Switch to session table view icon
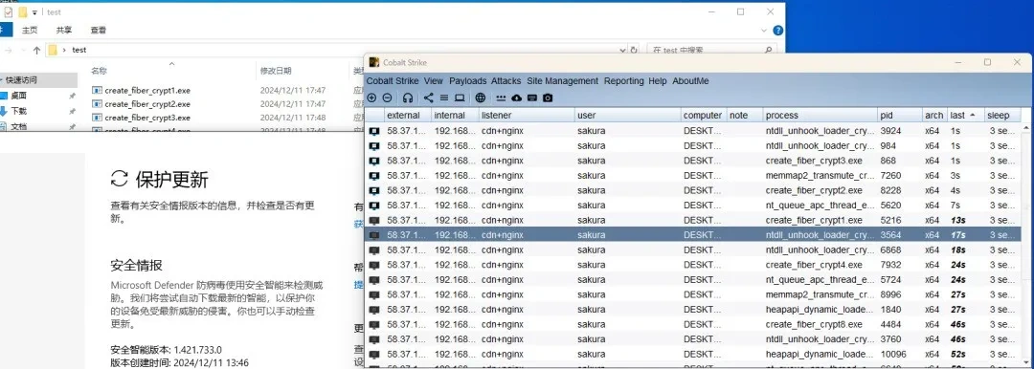 tap(444, 98)
